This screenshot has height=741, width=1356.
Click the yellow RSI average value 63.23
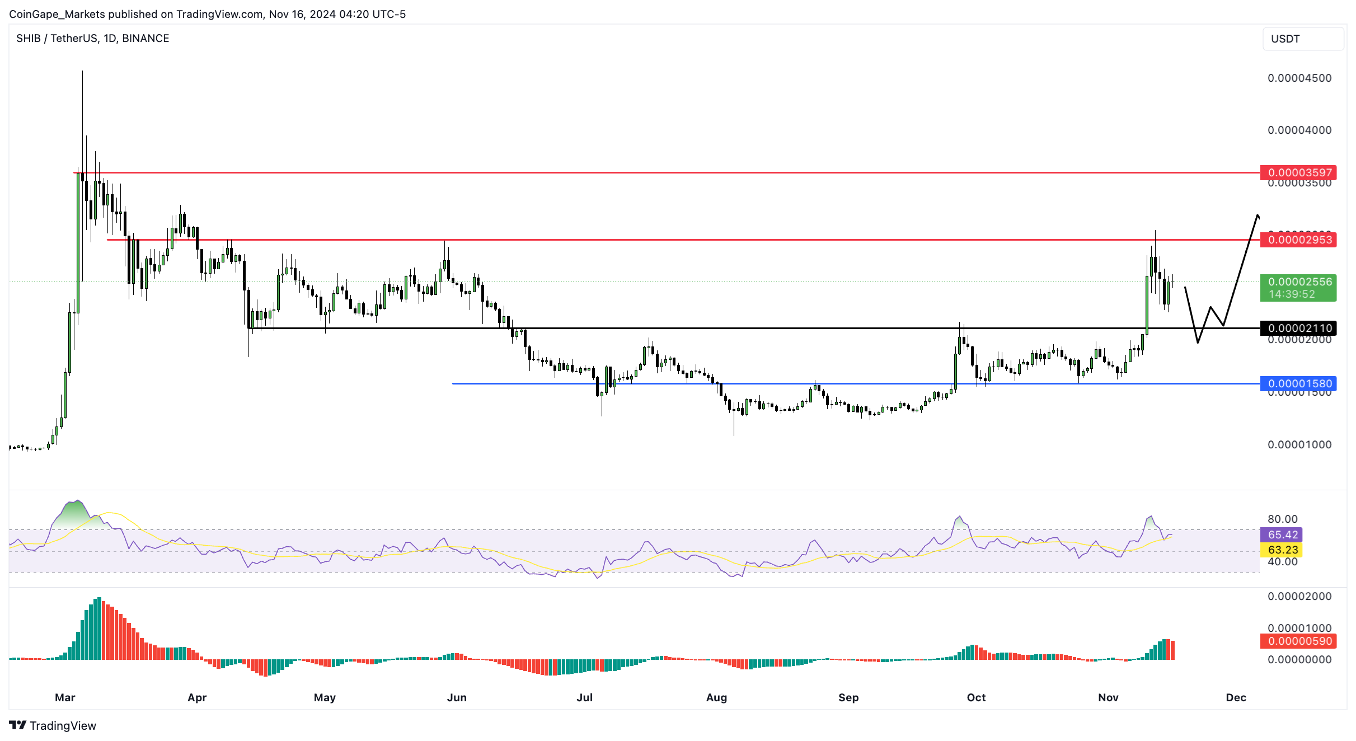coord(1282,550)
